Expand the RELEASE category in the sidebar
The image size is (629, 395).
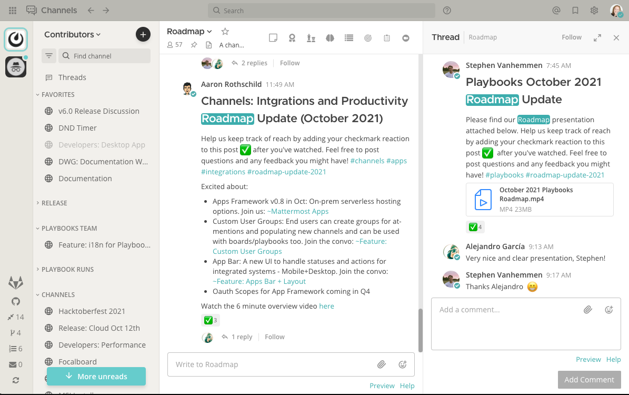coord(54,203)
